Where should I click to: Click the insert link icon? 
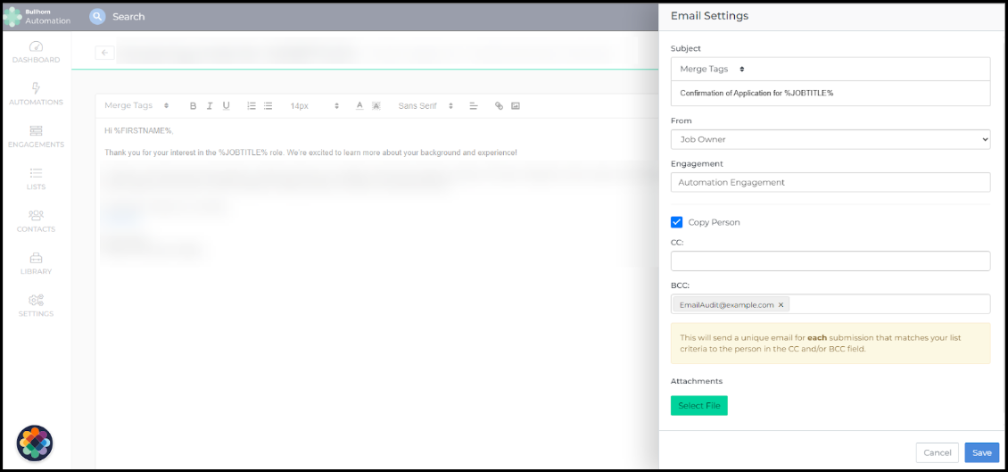pos(499,105)
